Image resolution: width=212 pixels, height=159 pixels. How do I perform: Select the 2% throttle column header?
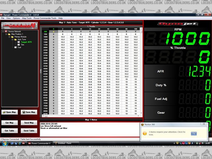pos(63,29)
